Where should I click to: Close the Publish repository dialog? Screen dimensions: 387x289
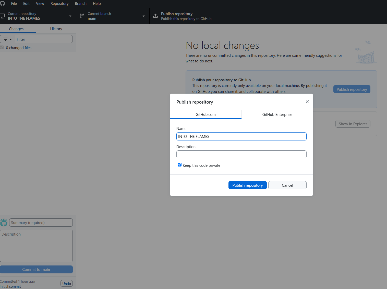click(307, 102)
